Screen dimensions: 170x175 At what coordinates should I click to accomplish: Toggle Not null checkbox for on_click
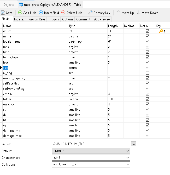147,104
